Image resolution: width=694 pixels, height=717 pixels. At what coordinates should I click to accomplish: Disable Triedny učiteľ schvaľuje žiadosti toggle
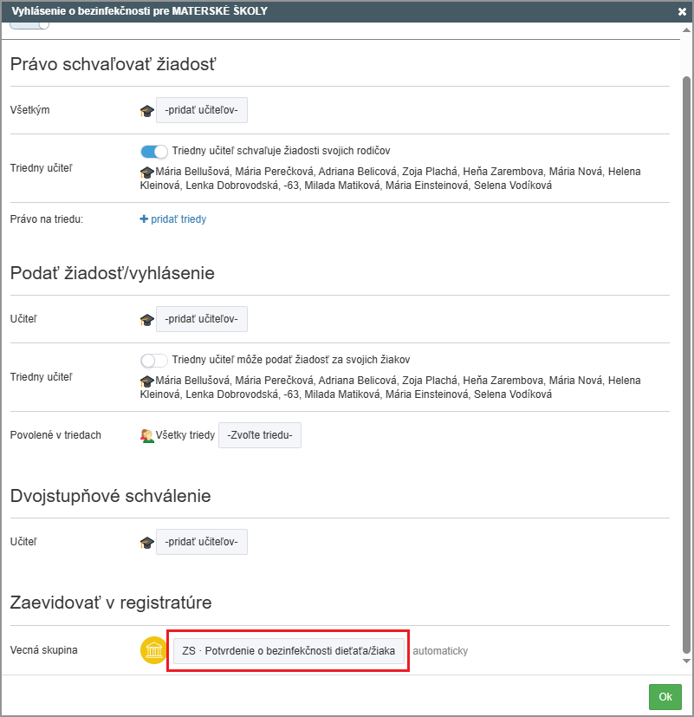[154, 152]
